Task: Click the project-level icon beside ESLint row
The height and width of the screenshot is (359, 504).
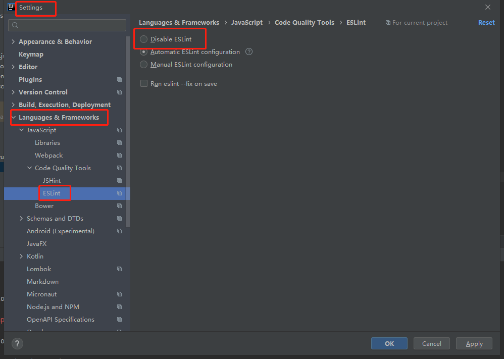Action: (119, 193)
